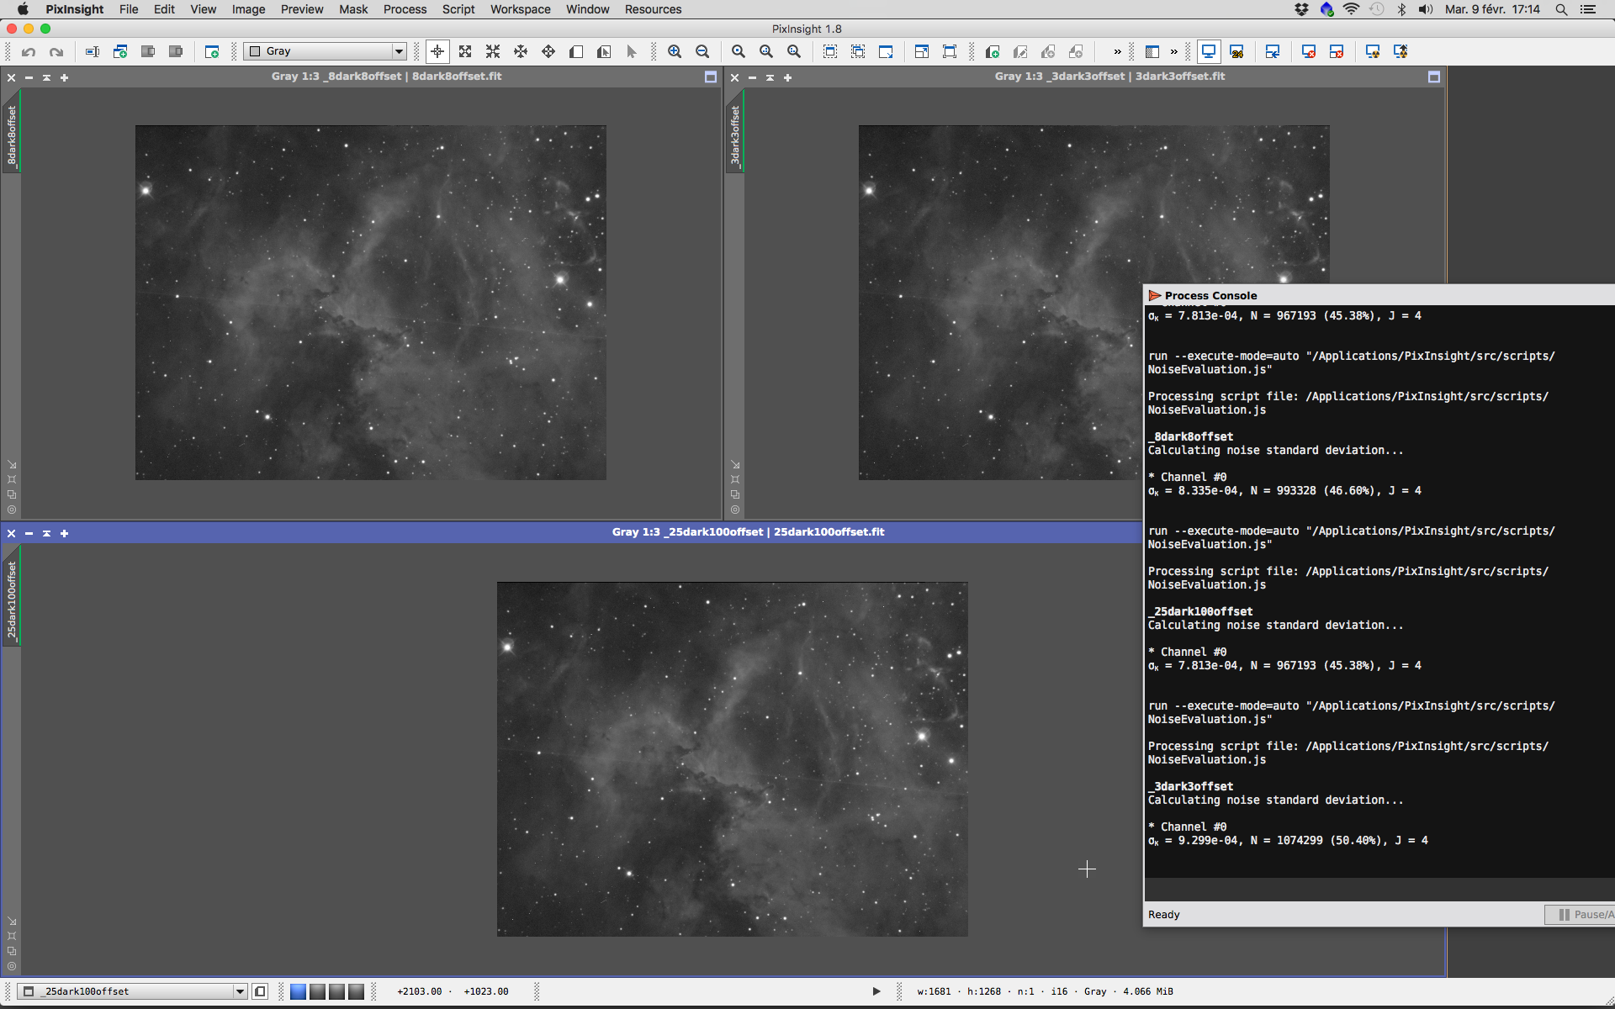Click the Zoom Out magnifier icon

point(702,51)
